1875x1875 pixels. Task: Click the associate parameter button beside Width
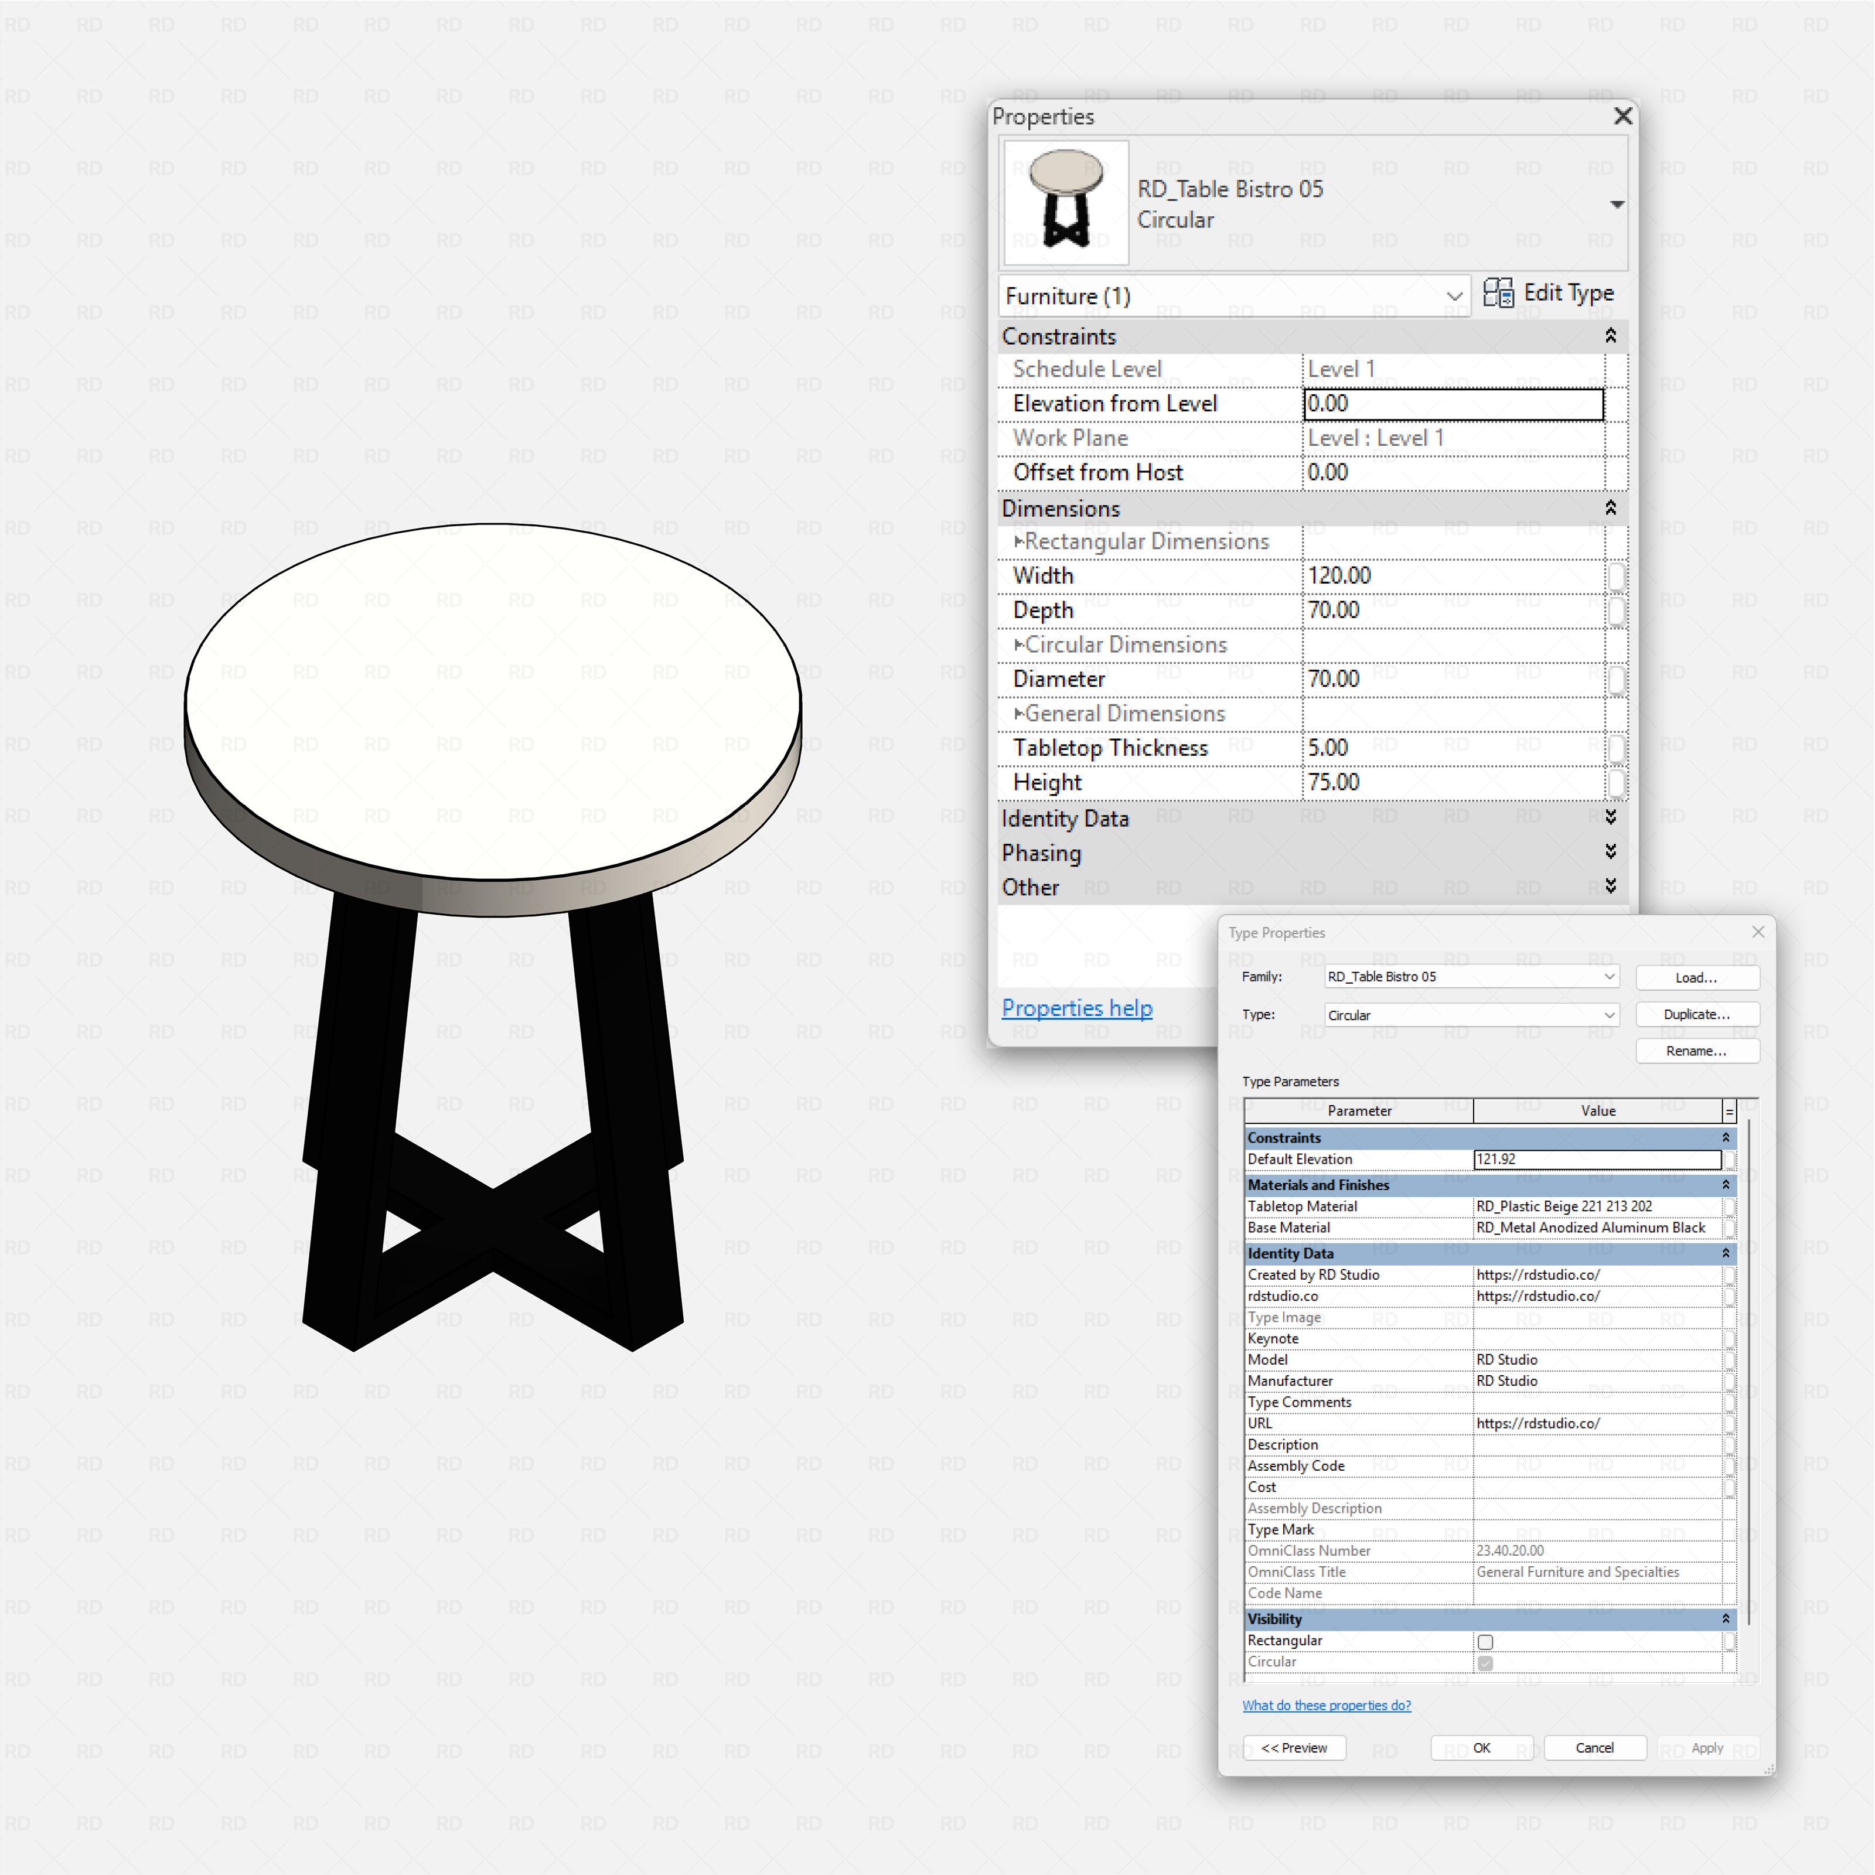click(1616, 577)
